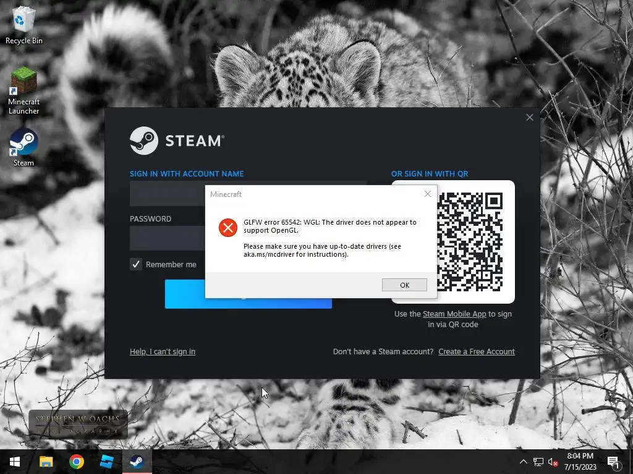Click the 'OR SIGN IN WITH QR' heading

tap(430, 173)
